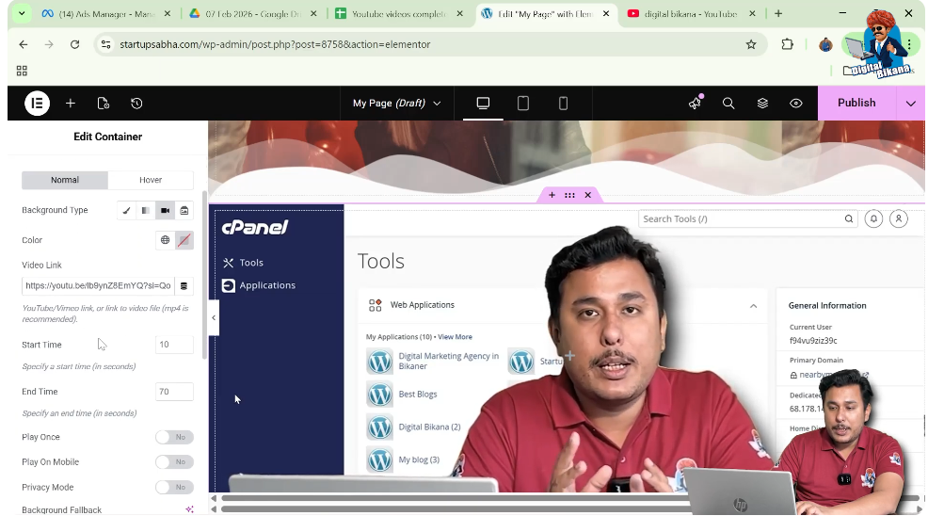Click the Publish button
928x516 pixels.
coord(856,104)
